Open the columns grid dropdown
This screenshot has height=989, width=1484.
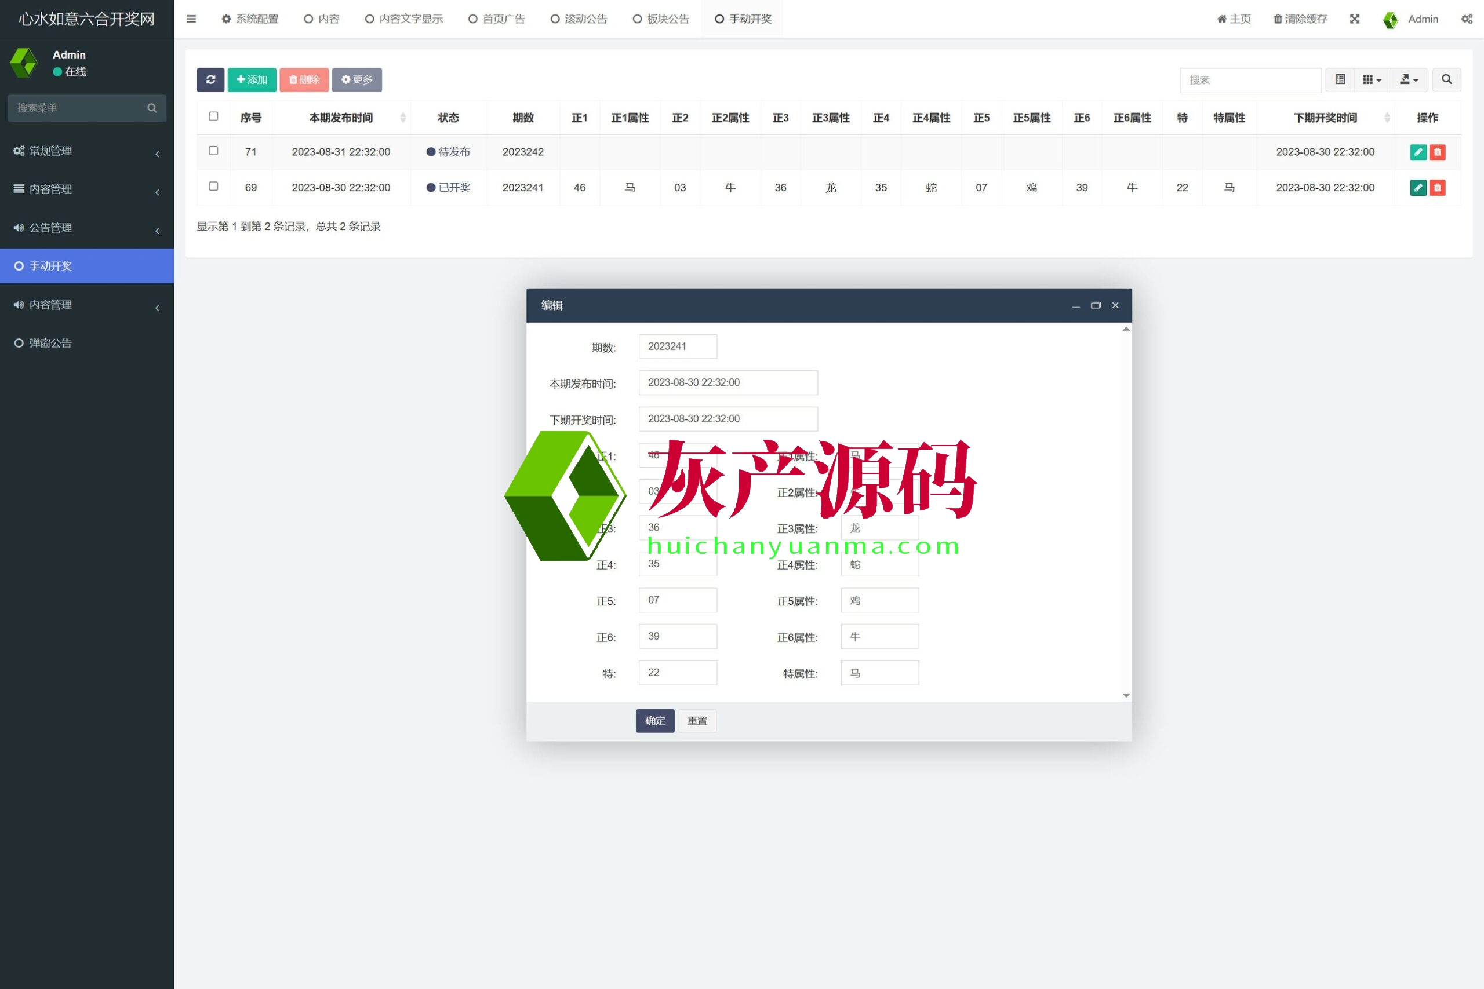(1372, 79)
